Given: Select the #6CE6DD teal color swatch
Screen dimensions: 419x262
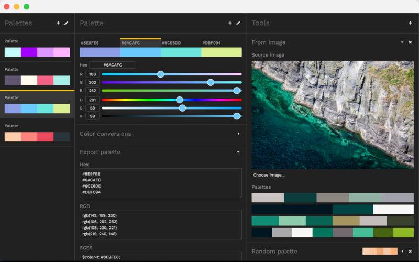Looking at the screenshot, I should [181, 52].
